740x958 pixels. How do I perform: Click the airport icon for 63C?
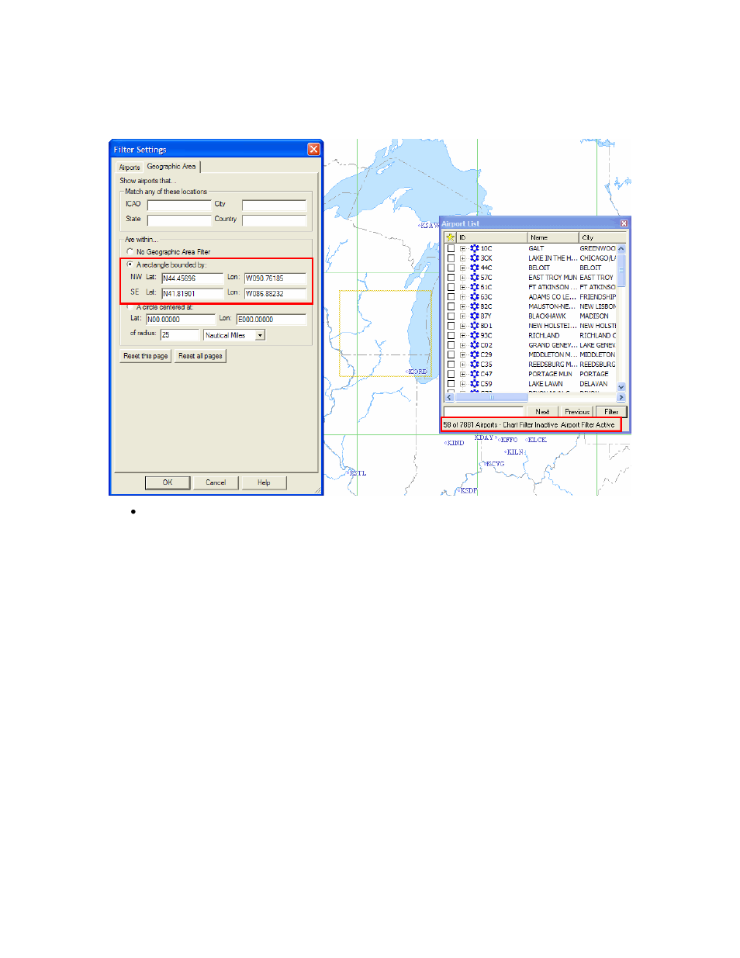475,297
